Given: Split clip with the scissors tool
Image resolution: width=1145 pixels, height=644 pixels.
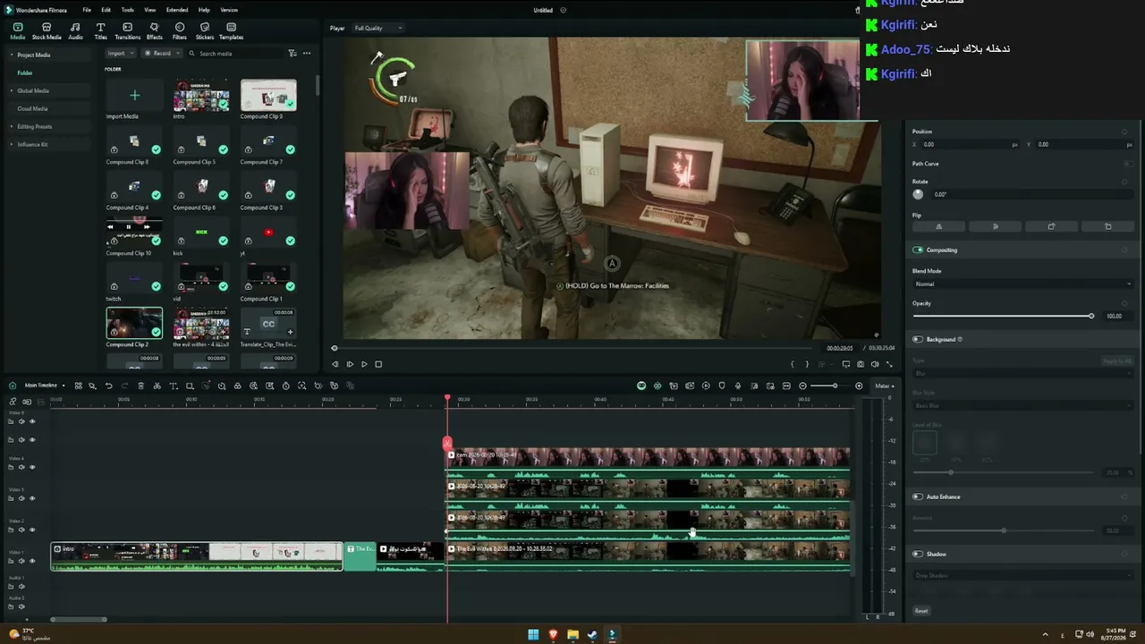Looking at the screenshot, I should (157, 386).
